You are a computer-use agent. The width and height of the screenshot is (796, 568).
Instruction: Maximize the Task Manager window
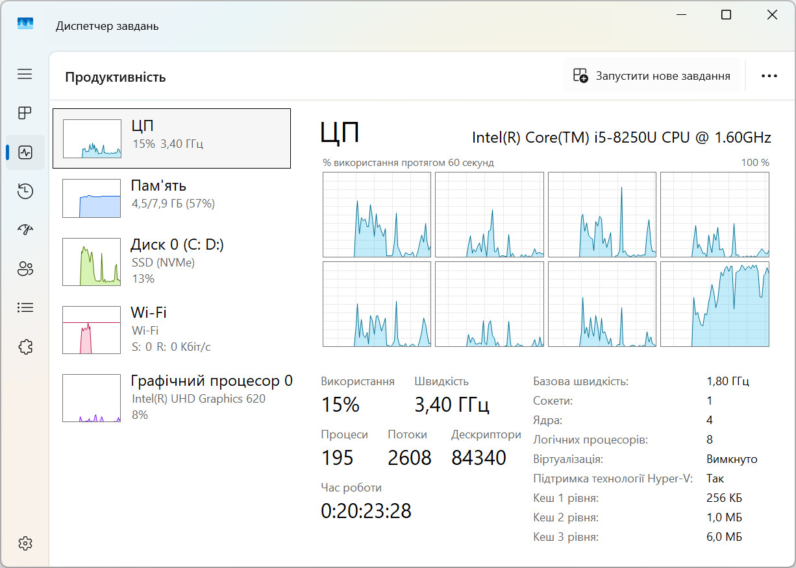click(726, 14)
